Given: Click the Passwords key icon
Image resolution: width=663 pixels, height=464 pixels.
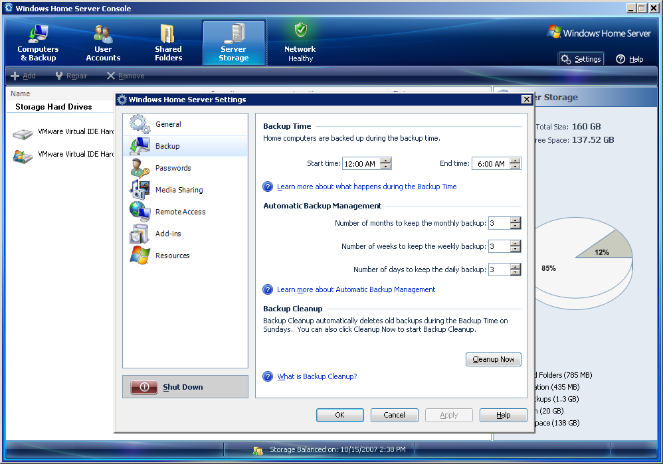Looking at the screenshot, I should click(140, 168).
